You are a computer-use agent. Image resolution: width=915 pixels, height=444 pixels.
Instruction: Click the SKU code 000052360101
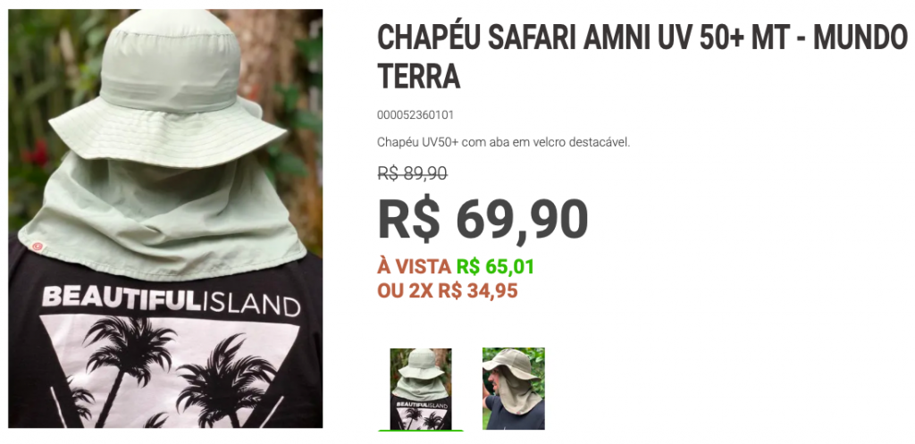click(x=415, y=115)
